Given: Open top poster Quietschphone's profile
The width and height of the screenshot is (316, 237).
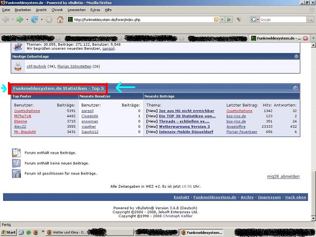Looking at the screenshot, I should pyautogui.click(x=27, y=111).
